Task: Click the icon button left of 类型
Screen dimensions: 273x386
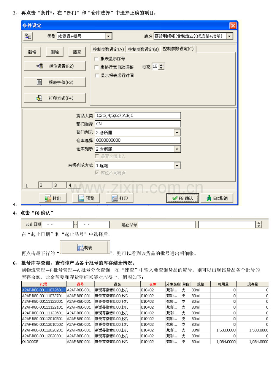Action: click(x=28, y=36)
